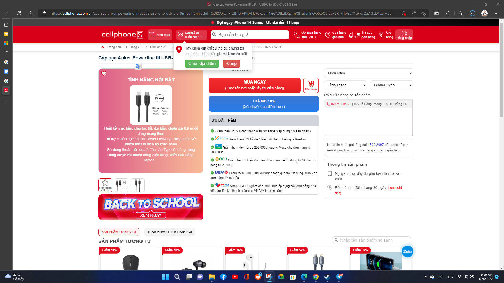The height and width of the screenshot is (283, 504).
Task: Open browser Extensions puzzle icon
Action: (x=448, y=13)
